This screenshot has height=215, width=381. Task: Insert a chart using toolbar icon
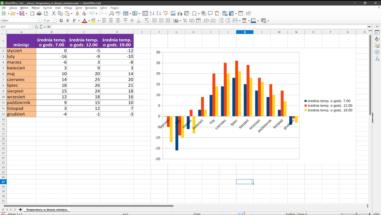tap(180, 13)
